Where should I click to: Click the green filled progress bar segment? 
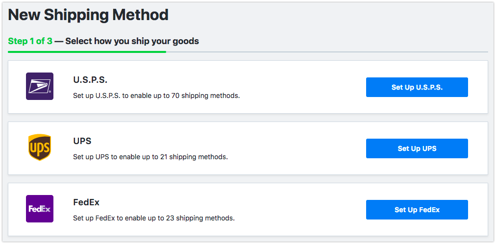[87, 51]
